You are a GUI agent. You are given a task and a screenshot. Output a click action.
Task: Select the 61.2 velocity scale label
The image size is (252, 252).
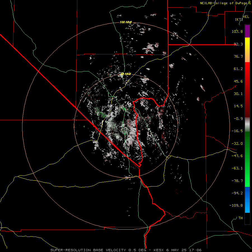coord(238,69)
